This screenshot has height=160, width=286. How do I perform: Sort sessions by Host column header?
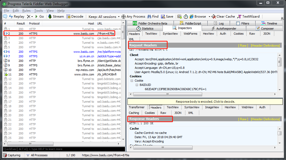pos(69,23)
